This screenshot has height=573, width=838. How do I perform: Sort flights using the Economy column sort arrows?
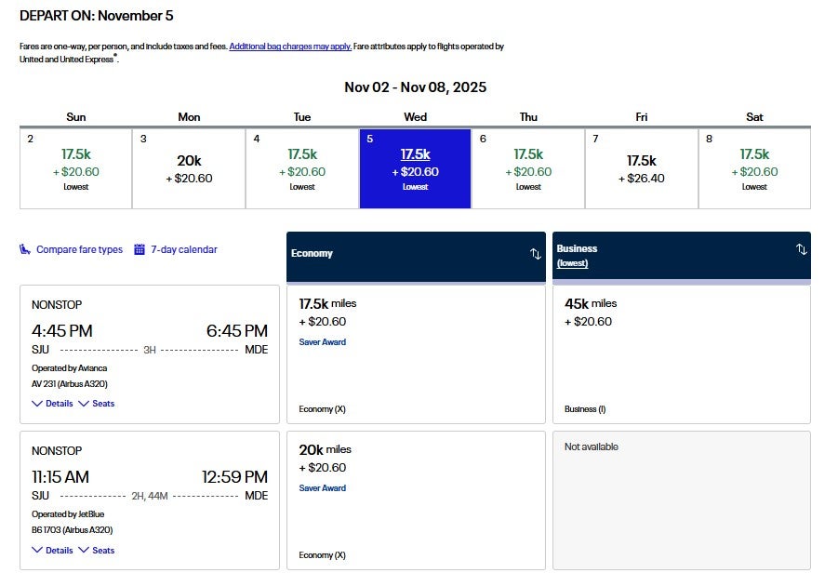click(535, 253)
